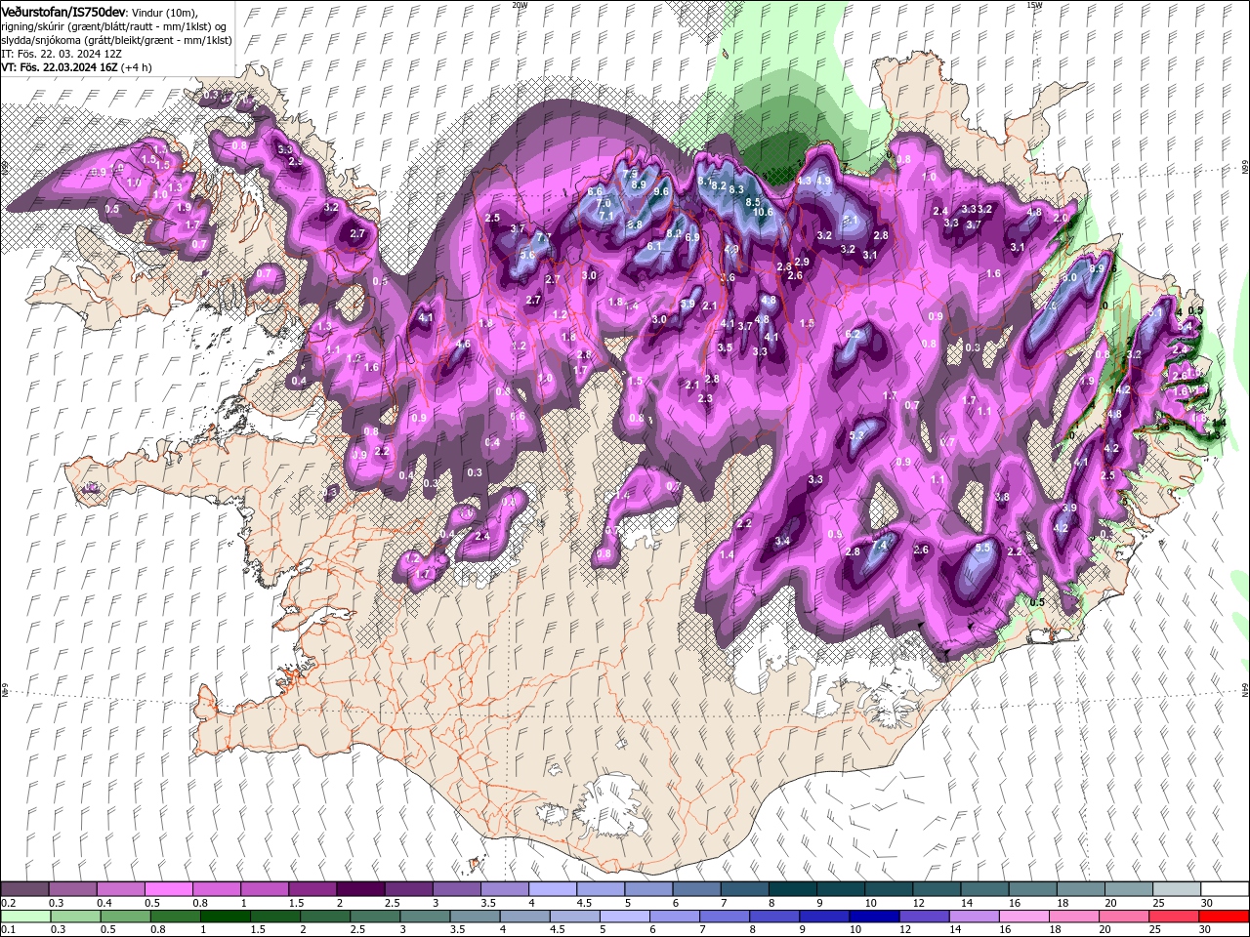1250x937 pixels.
Task: Pick upper-row pale grey swatch between 25 and 30
Action: (1175, 888)
